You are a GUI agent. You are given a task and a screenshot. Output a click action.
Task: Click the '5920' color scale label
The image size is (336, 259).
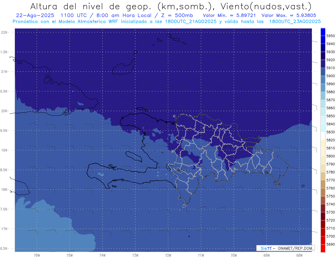[330, 60]
